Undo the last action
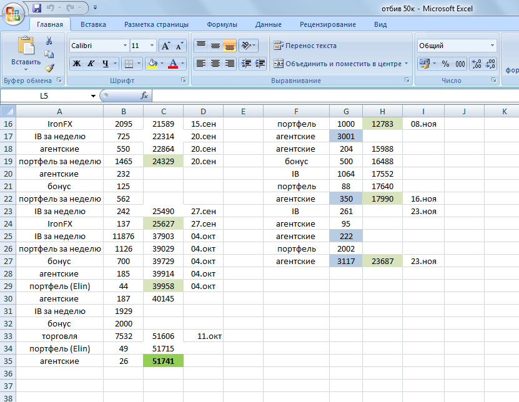 pyautogui.click(x=51, y=8)
